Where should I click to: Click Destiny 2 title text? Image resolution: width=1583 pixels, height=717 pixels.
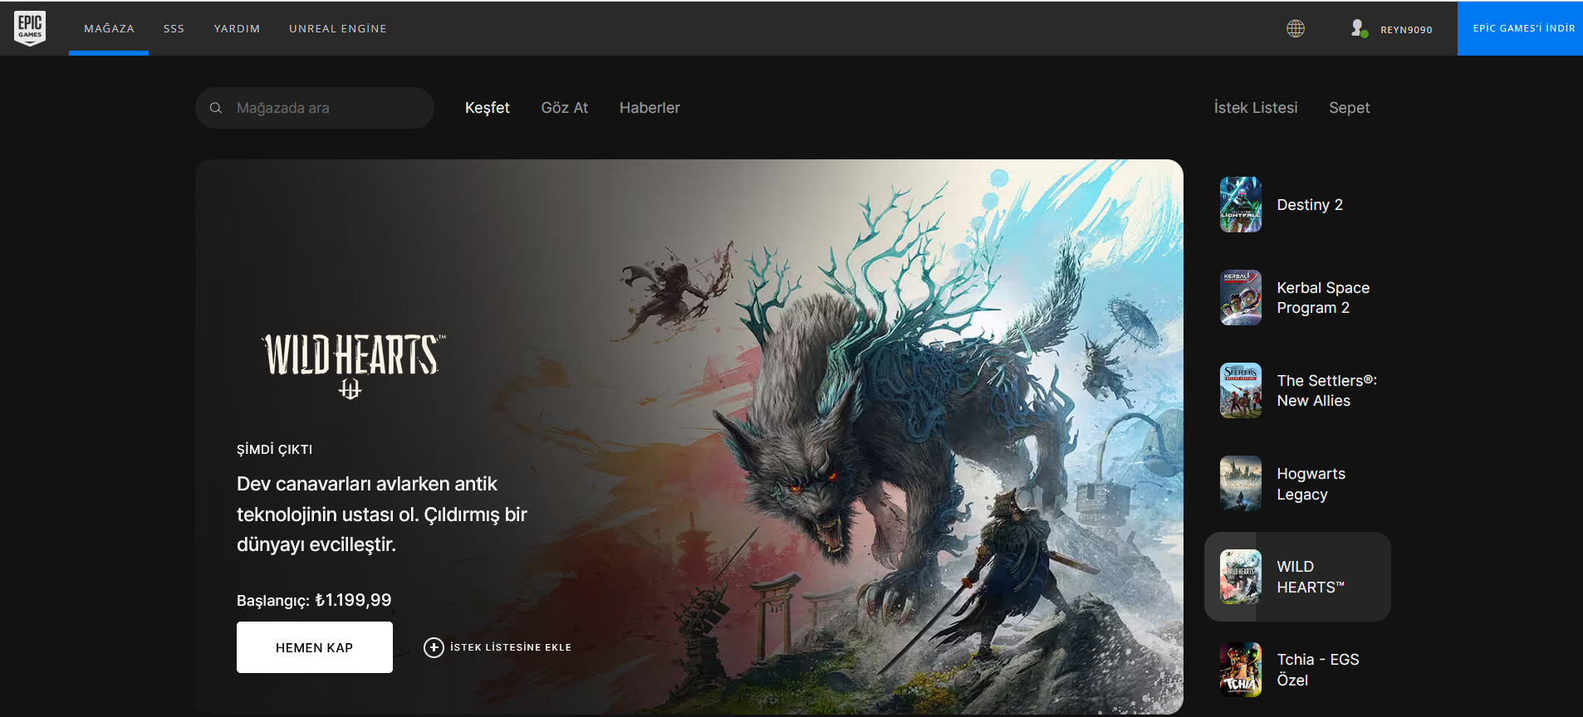[x=1310, y=205]
